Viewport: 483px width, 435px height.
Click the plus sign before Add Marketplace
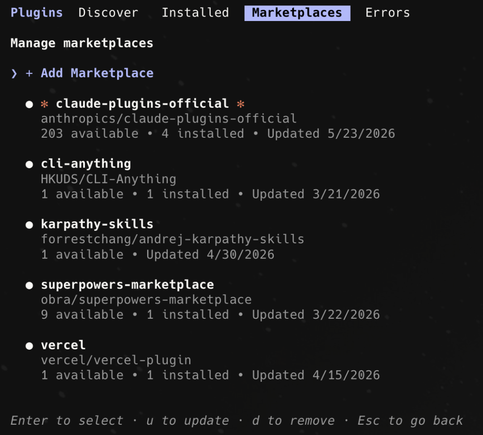click(x=29, y=73)
